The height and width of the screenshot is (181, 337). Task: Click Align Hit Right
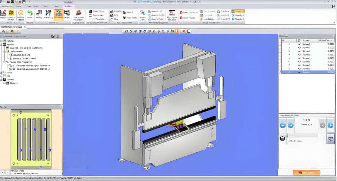[x=155, y=19]
